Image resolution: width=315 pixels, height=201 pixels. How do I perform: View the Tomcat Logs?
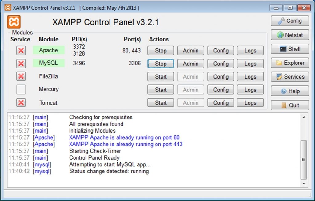click(x=250, y=102)
